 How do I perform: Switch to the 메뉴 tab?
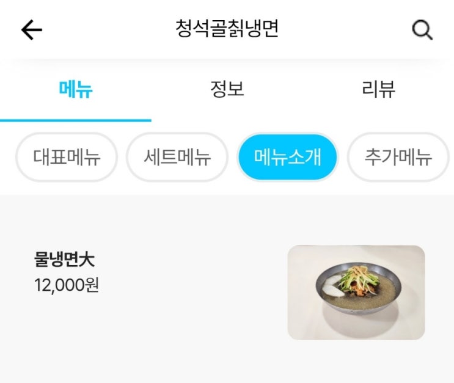[x=76, y=90]
